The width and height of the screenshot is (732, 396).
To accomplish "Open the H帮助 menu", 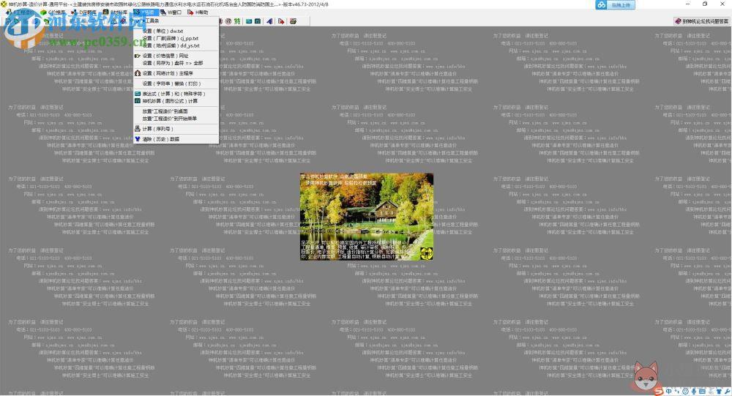I will [x=198, y=12].
